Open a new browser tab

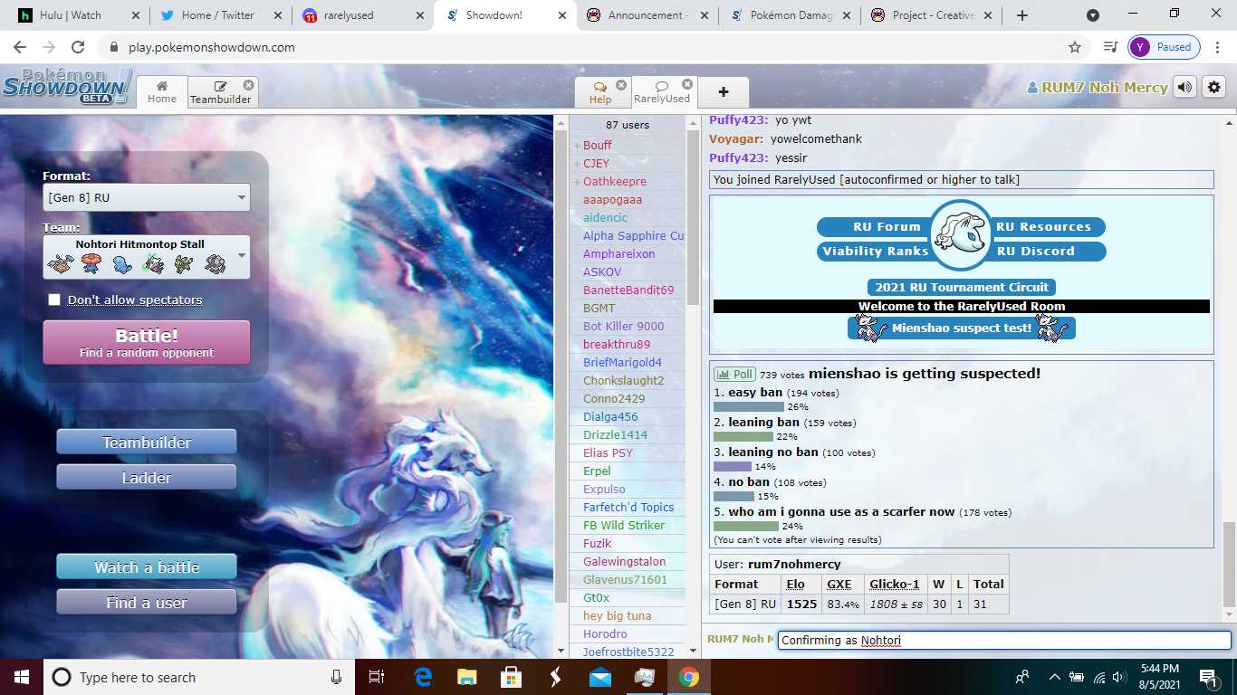point(1021,15)
